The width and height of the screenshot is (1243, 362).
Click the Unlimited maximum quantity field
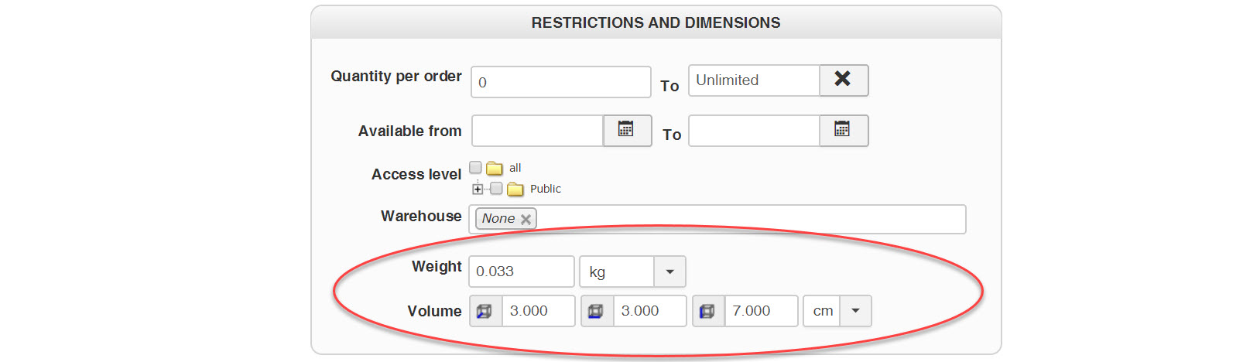(x=753, y=80)
